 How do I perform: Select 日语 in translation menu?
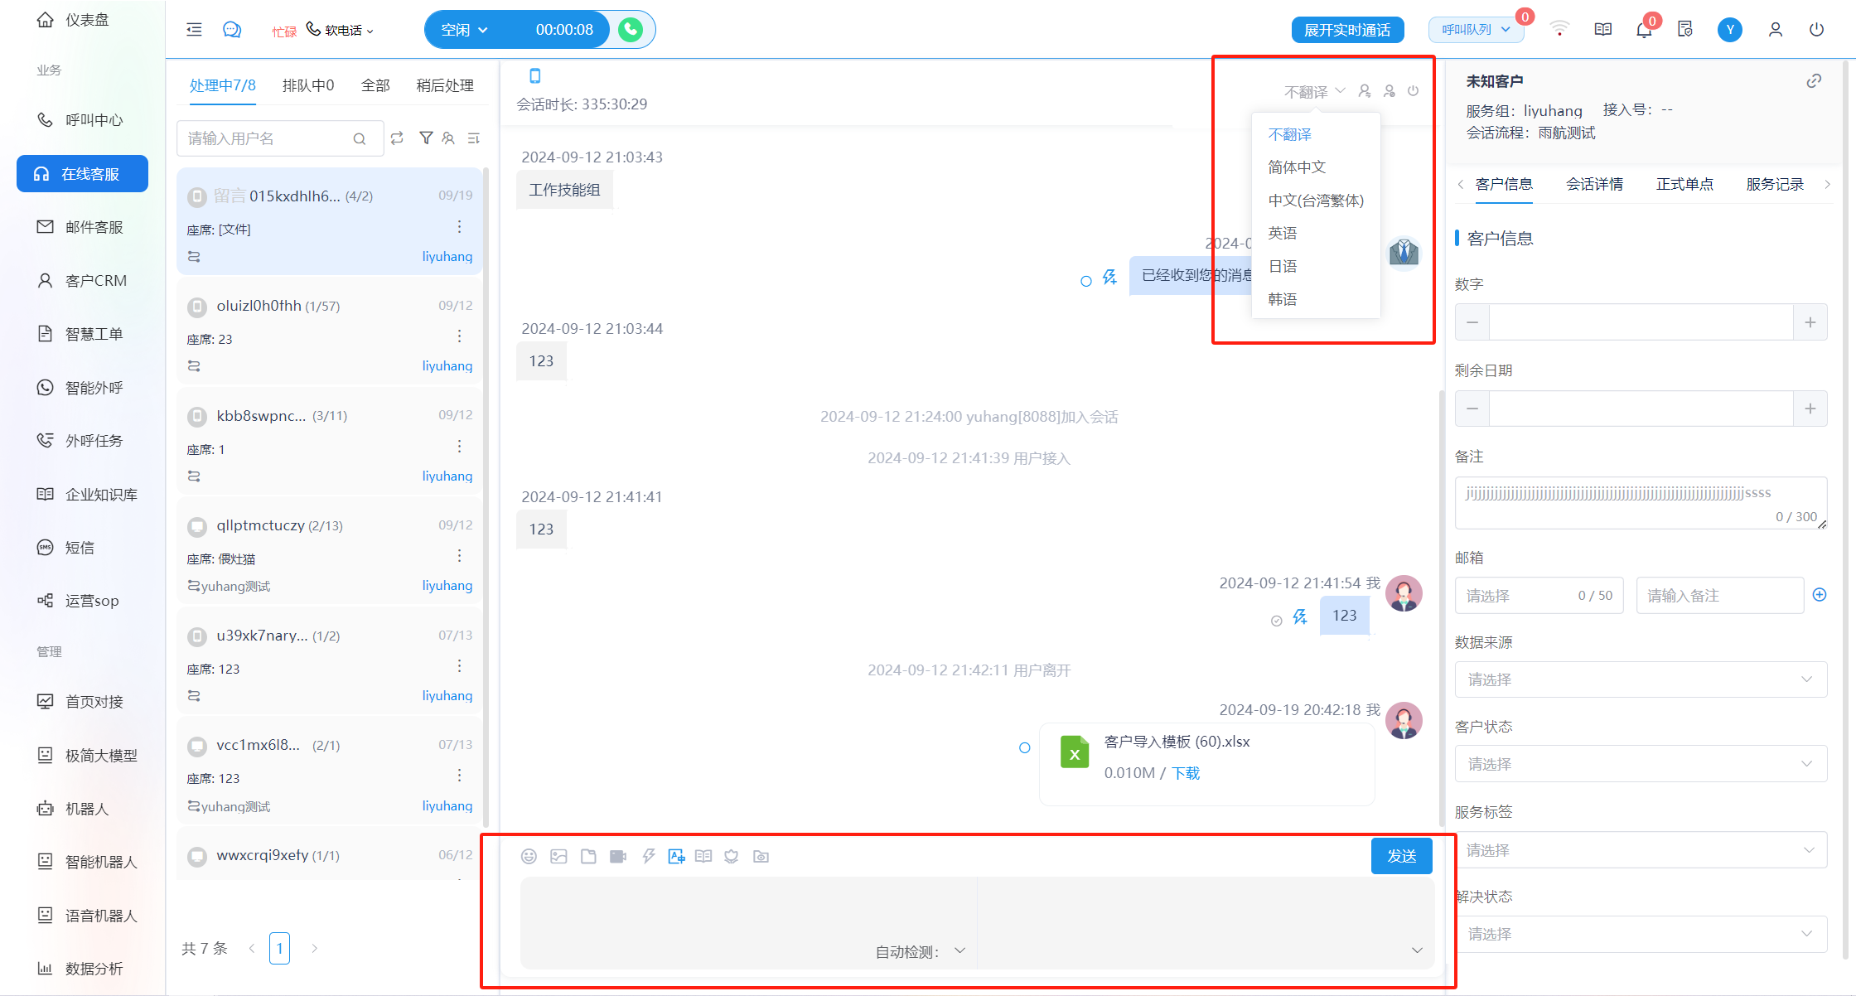tap(1316, 267)
